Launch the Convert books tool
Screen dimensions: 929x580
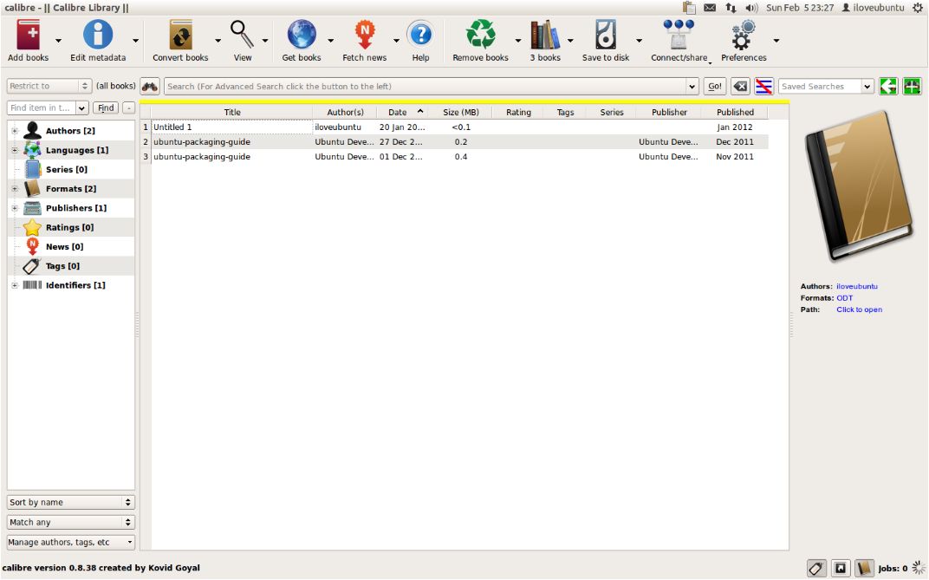180,40
